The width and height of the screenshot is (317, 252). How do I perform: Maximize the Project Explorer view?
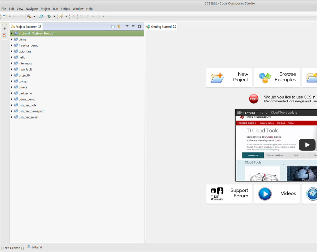click(139, 26)
